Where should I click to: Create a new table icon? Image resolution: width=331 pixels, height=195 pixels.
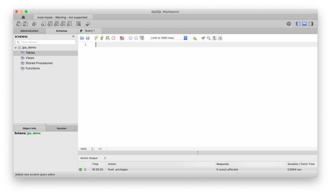[x=50, y=24]
